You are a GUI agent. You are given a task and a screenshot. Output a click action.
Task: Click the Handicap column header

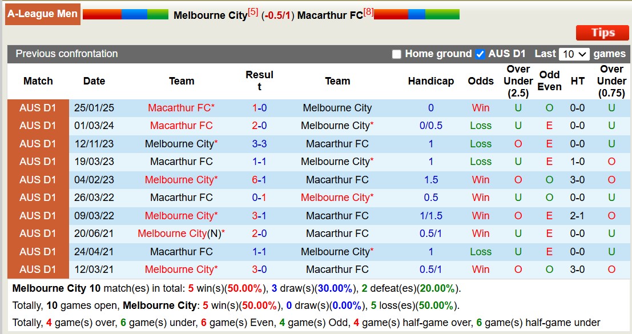click(x=431, y=81)
